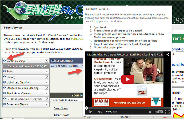This screenshot has width=184, height=119.
Task: Click the Clear Quote link
Action: click(x=61, y=115)
